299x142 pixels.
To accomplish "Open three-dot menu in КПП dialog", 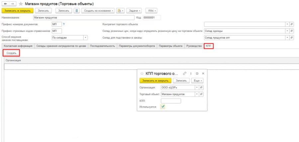I will [191, 73].
